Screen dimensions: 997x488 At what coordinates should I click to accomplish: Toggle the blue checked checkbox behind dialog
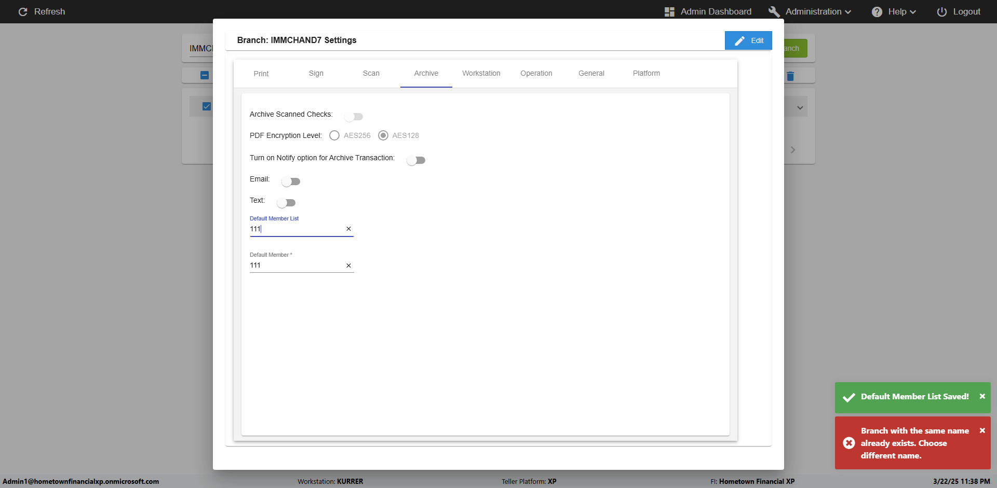(207, 106)
